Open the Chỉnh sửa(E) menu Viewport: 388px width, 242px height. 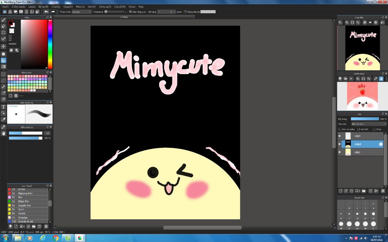tap(18, 7)
